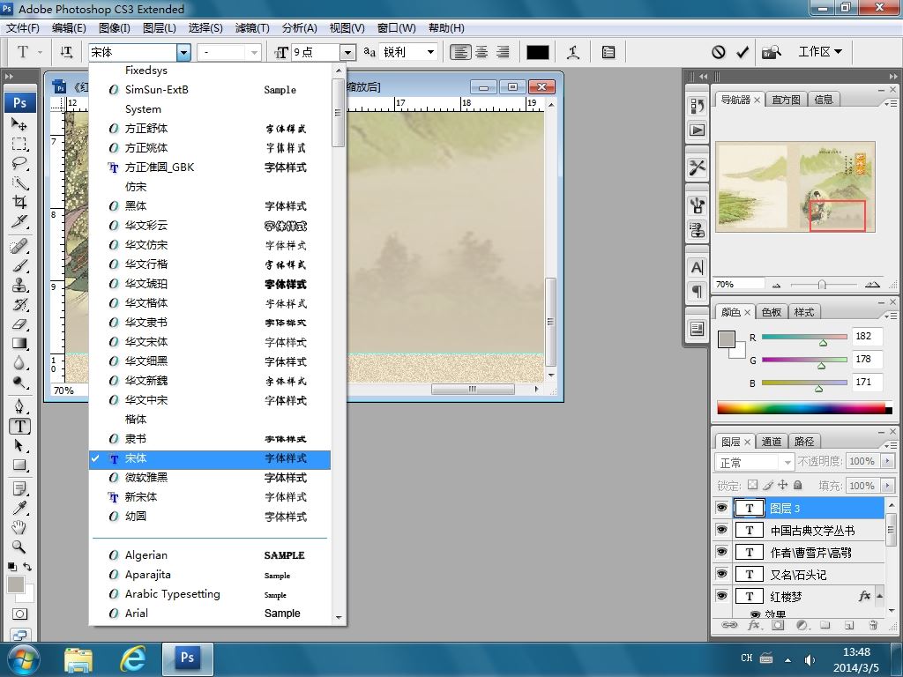Open the 填充 fill arrow

[887, 486]
